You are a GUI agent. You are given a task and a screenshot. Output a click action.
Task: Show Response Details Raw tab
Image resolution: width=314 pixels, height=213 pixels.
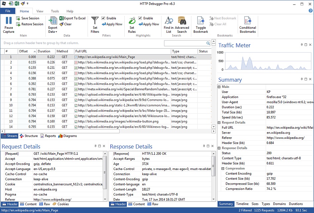click(x=153, y=204)
